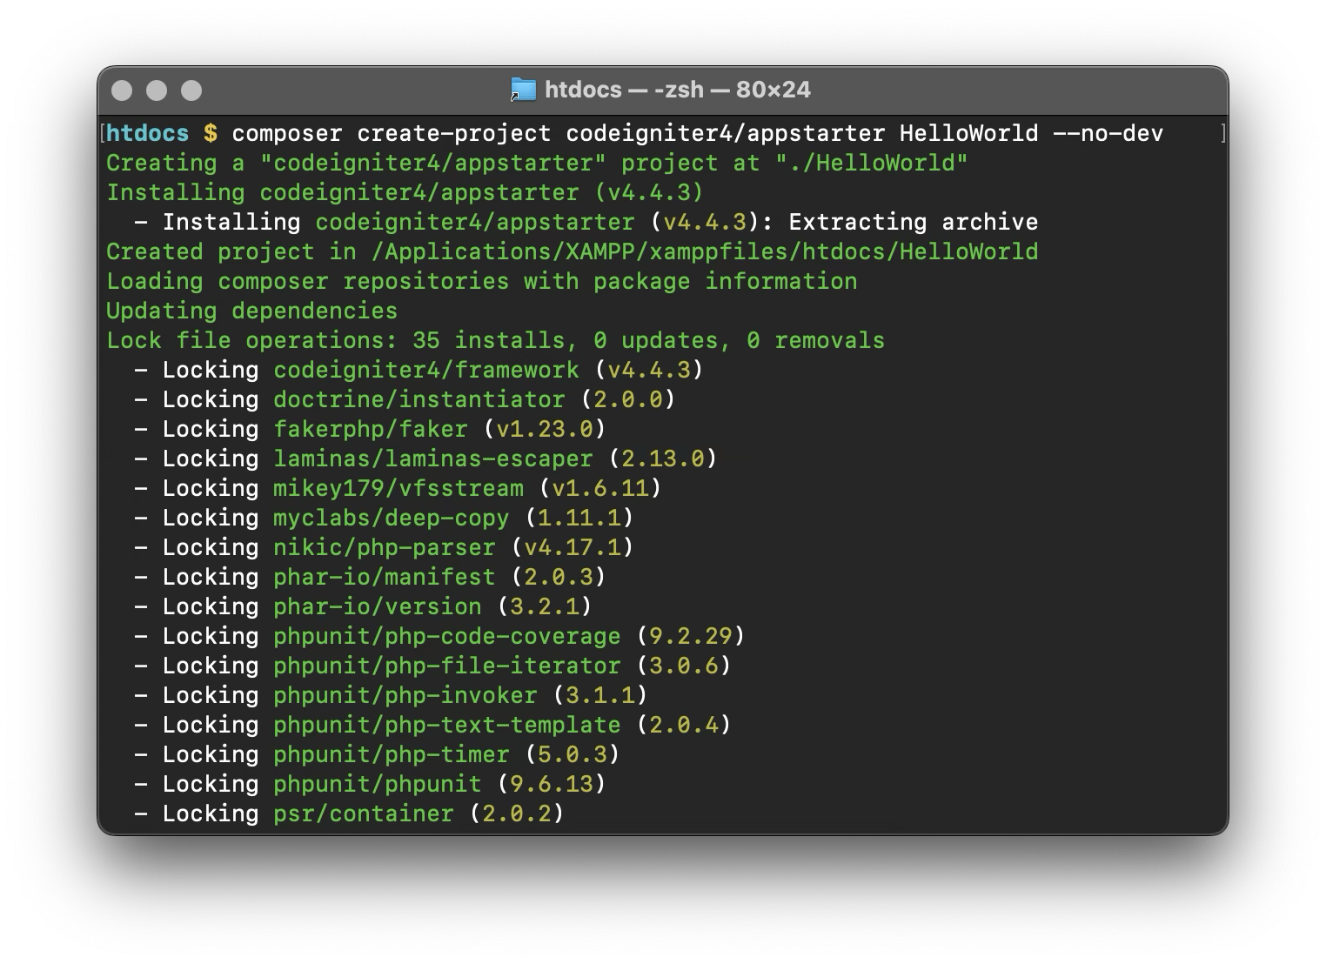Click "phar-io/manifest" package name
The height and width of the screenshot is (964, 1326).
pos(385,577)
